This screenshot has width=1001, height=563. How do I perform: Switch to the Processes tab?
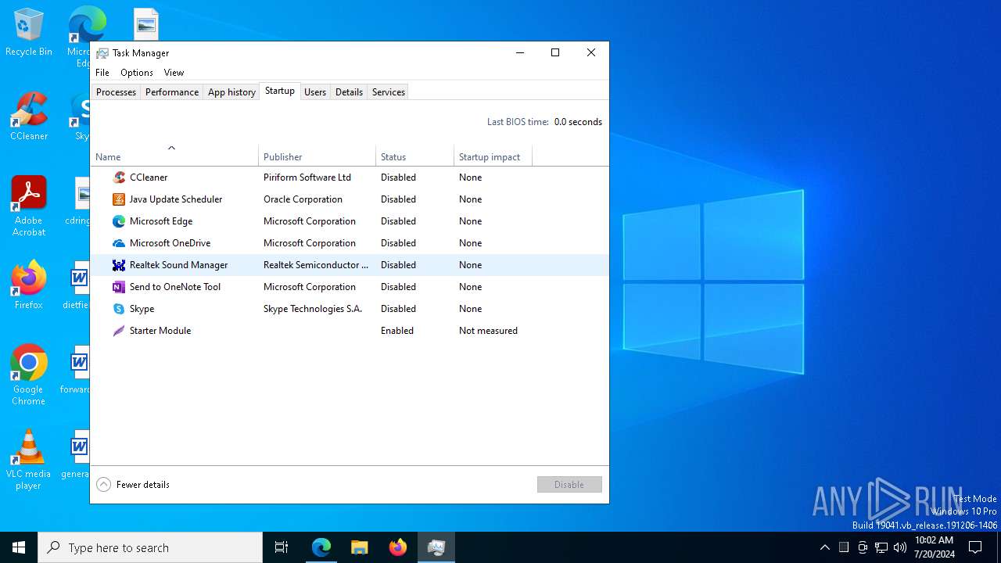click(116, 92)
